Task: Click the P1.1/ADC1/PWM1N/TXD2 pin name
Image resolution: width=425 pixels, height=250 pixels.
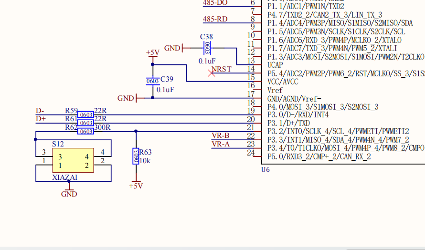Action: pyautogui.click(x=306, y=7)
